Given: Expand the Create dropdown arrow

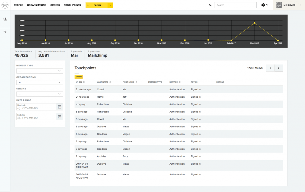Looking at the screenshot, I should 110,5.
